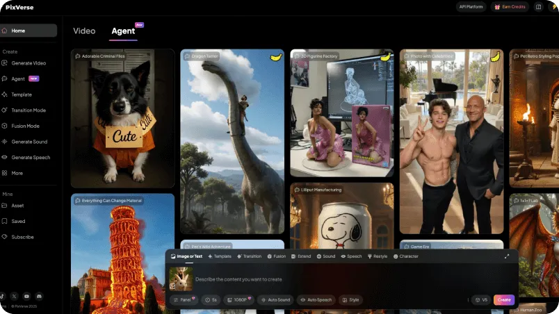
Task: Expand the prompt panel to fullscreen
Action: [507, 256]
